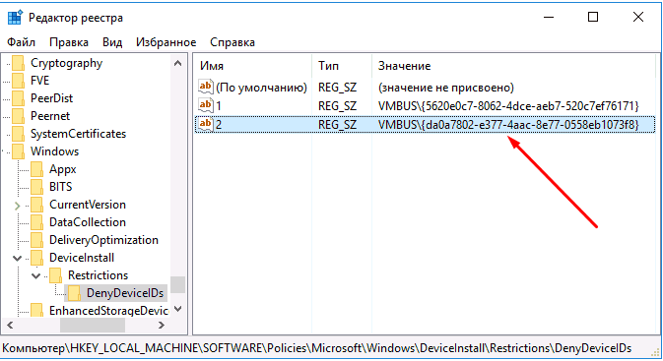Click '(значение не присвоено)' text
Viewport: 663px width, 361px height.
[x=446, y=88]
